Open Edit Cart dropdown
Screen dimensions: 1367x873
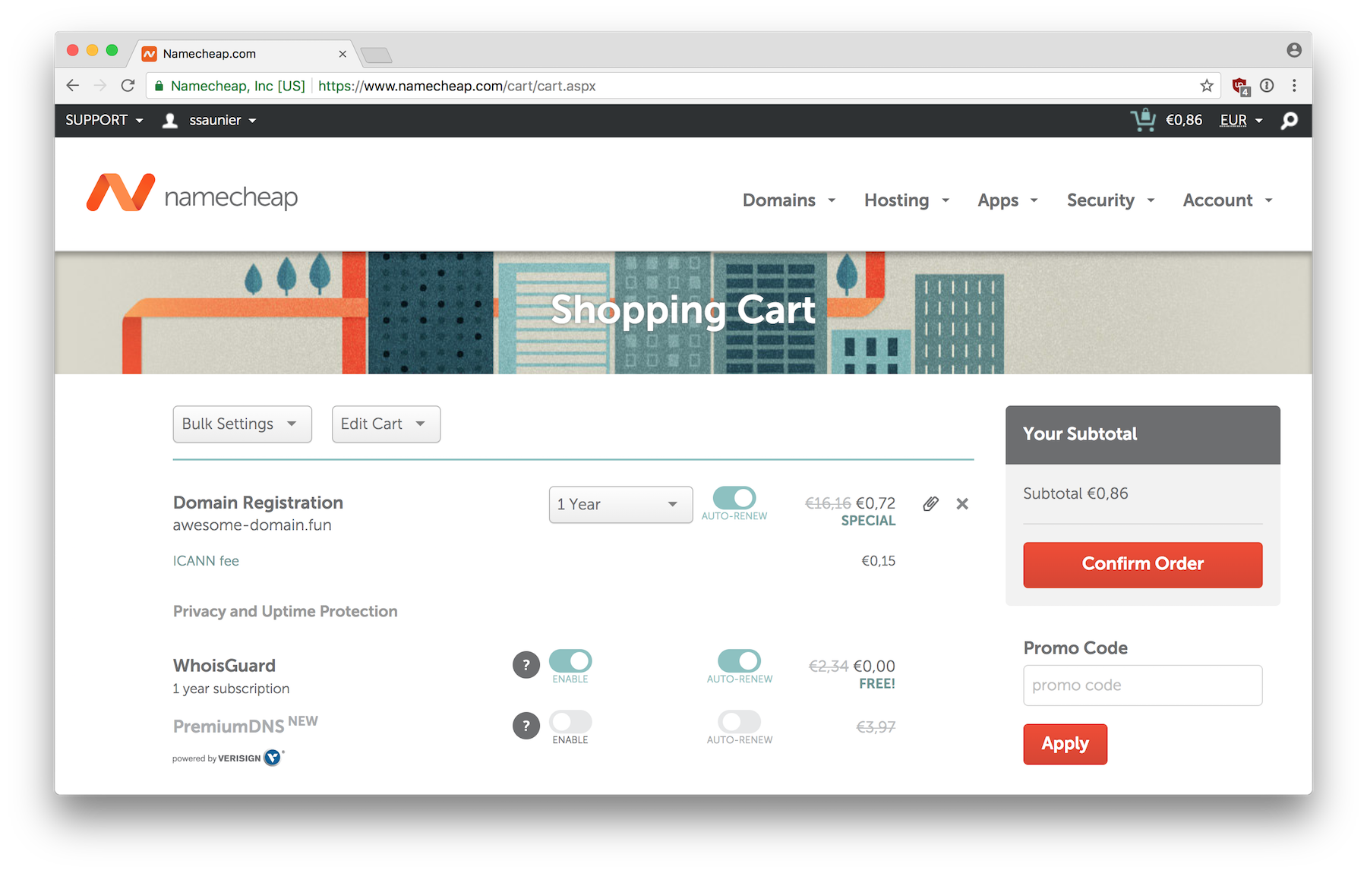pos(386,424)
